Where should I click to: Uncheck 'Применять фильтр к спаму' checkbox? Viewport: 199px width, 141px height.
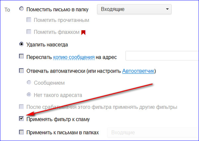click(21, 119)
